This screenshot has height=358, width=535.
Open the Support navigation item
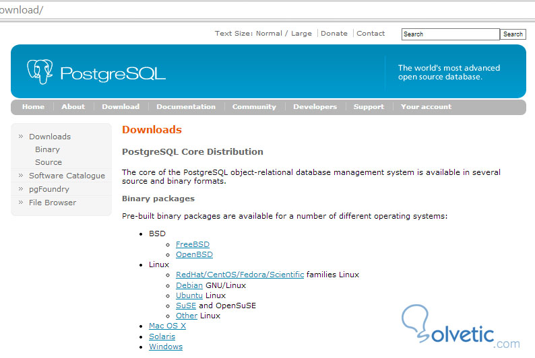(369, 106)
